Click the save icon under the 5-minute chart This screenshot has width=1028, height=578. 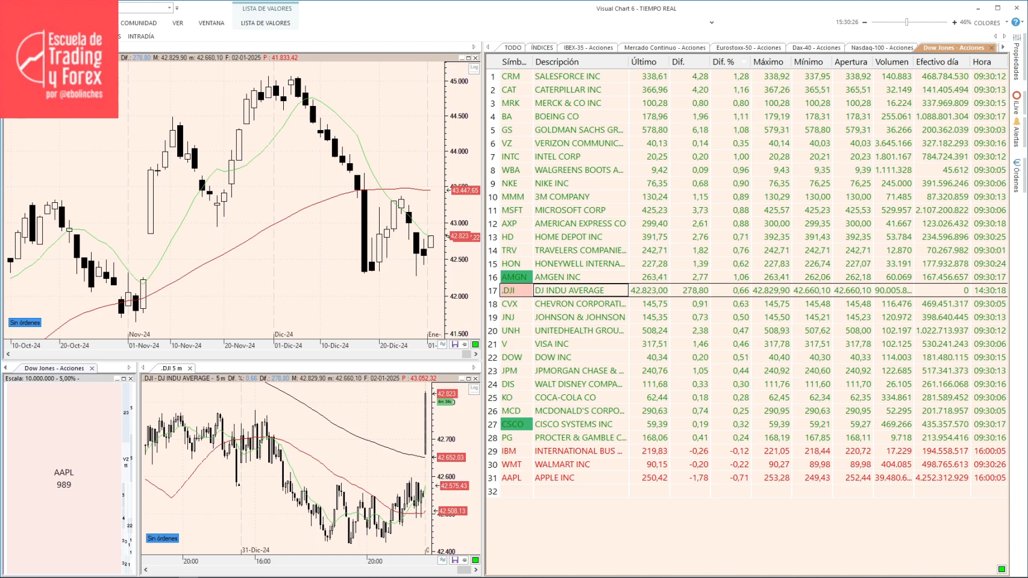pos(455,560)
